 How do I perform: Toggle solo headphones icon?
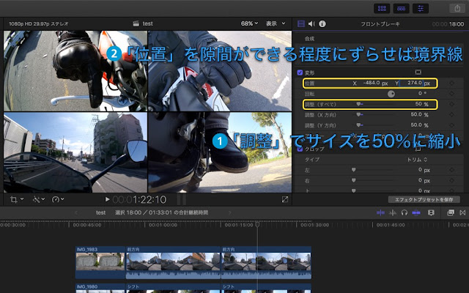click(405, 212)
